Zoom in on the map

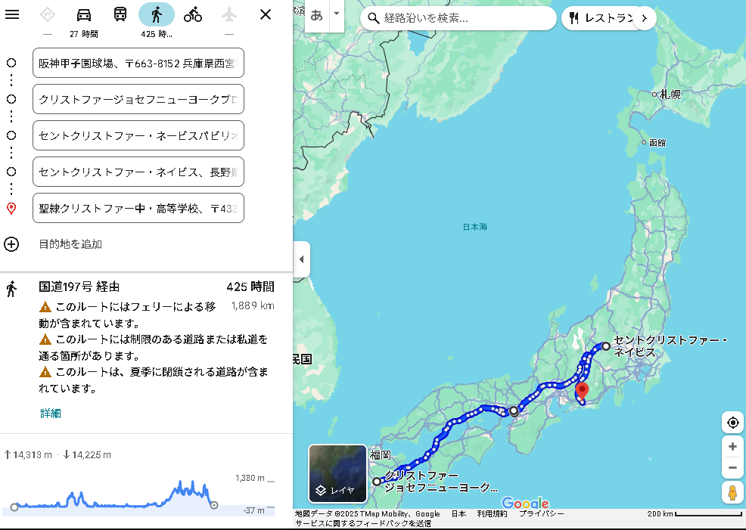point(732,446)
